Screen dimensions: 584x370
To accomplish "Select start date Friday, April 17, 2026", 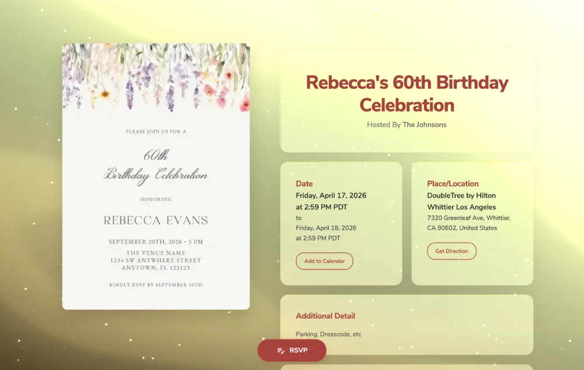I will pos(331,195).
